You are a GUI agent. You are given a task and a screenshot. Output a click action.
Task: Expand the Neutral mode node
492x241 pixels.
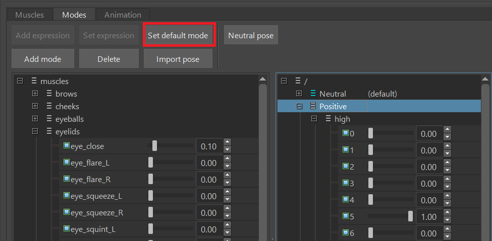(299, 94)
